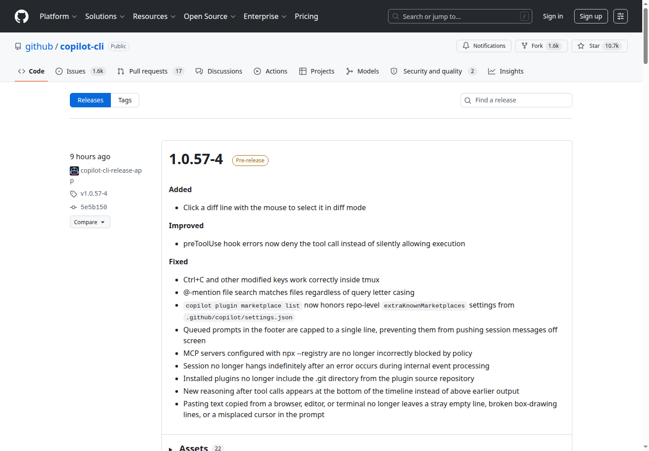Click the copilot-cli-release-app avatar icon
This screenshot has height=451, width=649.
[74, 171]
